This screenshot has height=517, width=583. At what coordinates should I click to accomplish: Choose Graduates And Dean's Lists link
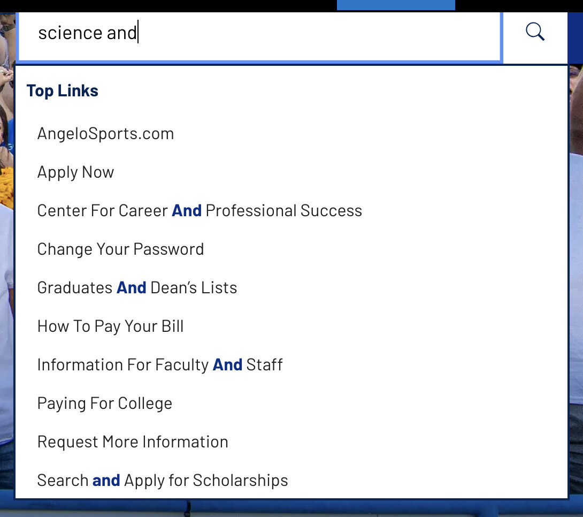click(x=137, y=287)
